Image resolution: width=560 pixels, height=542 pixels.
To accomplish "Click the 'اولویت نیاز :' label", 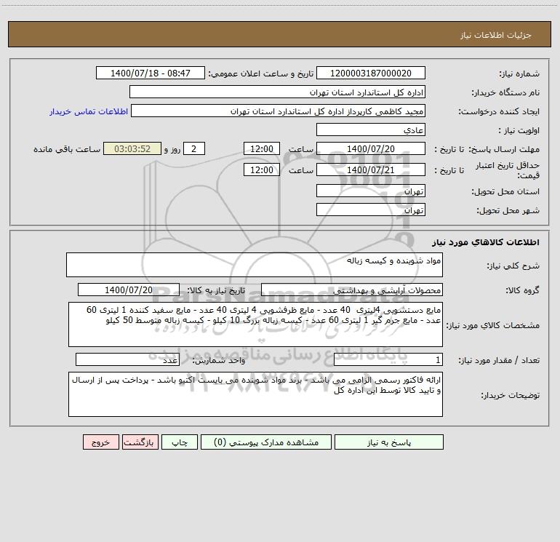I will point(519,130).
